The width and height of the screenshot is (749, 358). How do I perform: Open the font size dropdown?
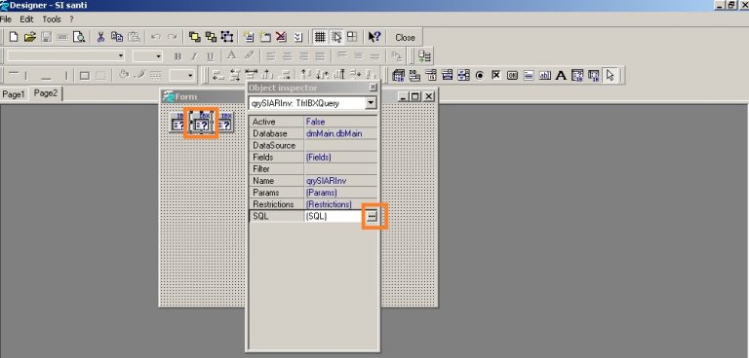tap(159, 56)
